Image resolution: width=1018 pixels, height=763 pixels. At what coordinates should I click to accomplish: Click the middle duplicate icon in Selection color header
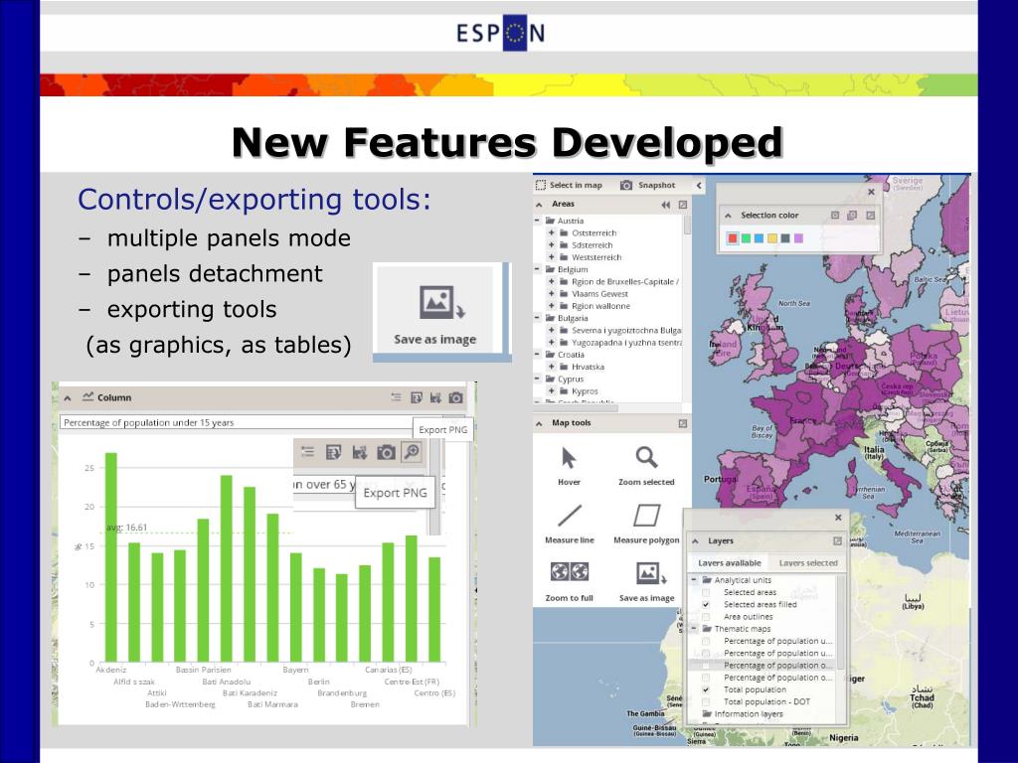tap(852, 215)
